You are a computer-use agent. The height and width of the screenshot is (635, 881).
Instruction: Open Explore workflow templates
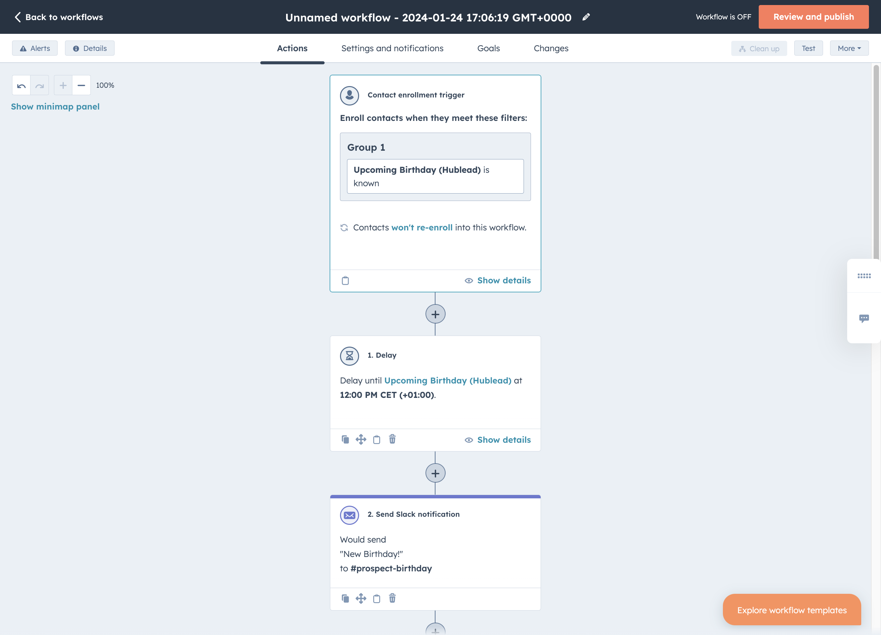click(x=792, y=610)
